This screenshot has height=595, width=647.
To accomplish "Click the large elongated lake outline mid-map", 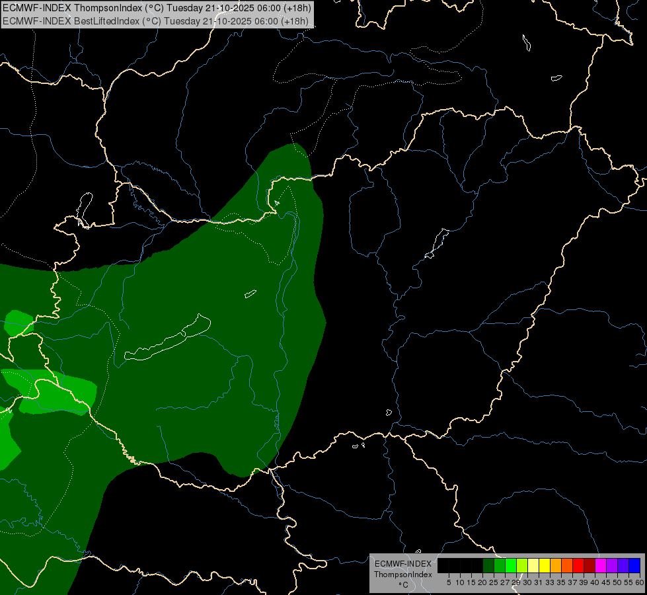I will (167, 337).
